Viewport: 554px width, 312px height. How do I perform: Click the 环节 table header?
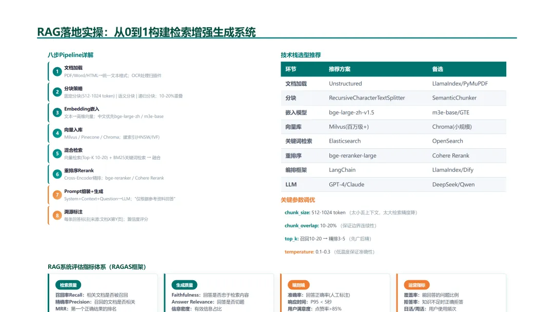[291, 69]
